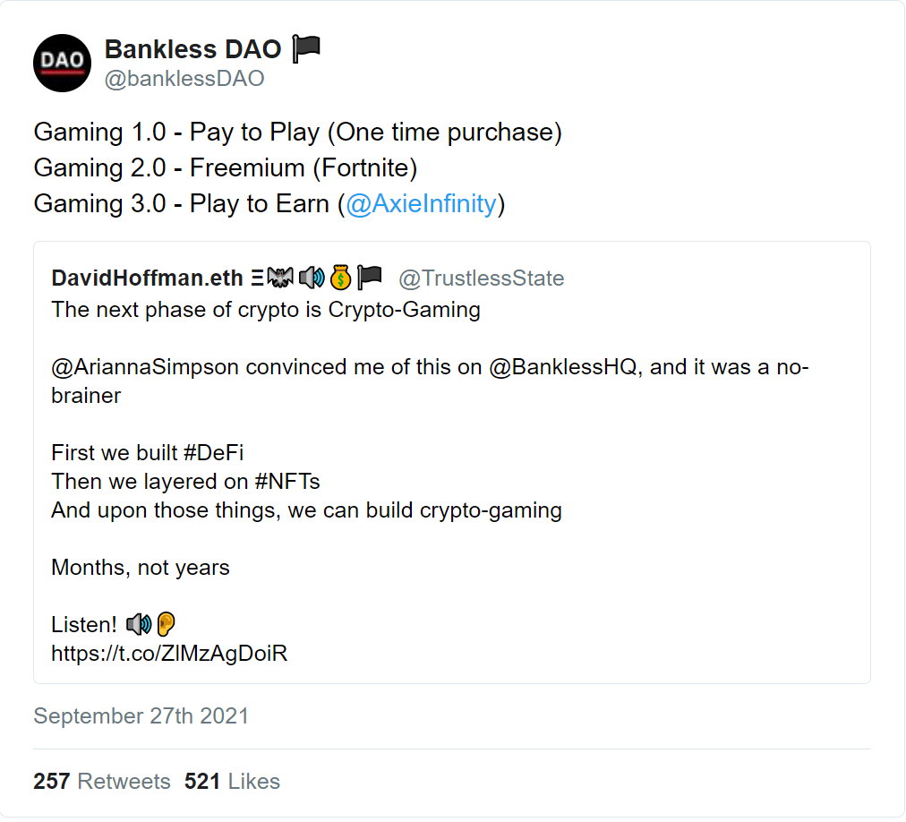This screenshot has height=822, width=906.
Task: Open the @AxieInfinity mention link
Action: (422, 204)
